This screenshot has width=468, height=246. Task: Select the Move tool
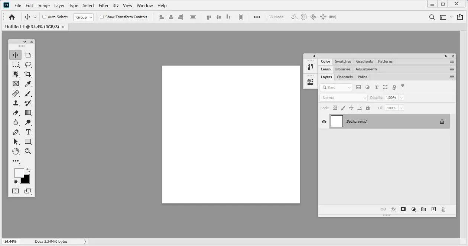tap(15, 54)
